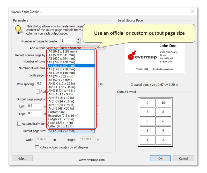Click 'Cropped page size 10.67 by 6.20 in'
Image resolution: width=207 pixels, height=173 pixels.
point(154,85)
